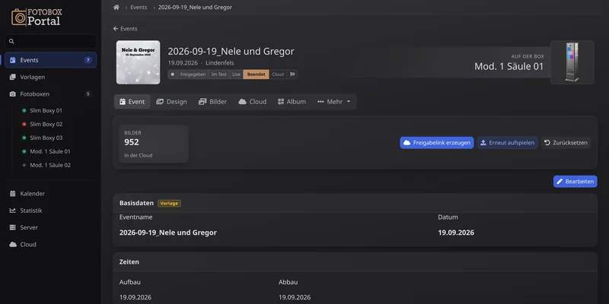This screenshot has width=609, height=304.
Task: Click the Album QR icon in tab bar
Action: pos(281,102)
